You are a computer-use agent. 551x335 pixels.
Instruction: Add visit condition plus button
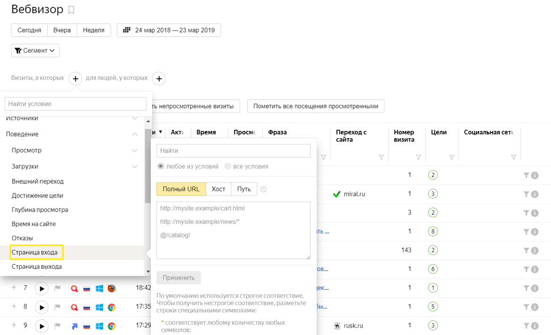point(75,79)
